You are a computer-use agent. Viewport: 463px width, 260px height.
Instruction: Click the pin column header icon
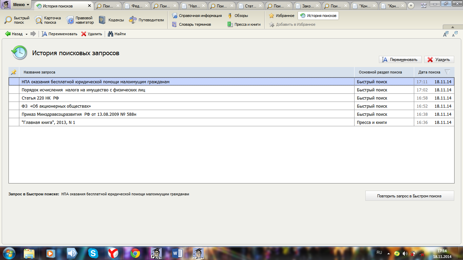point(14,72)
